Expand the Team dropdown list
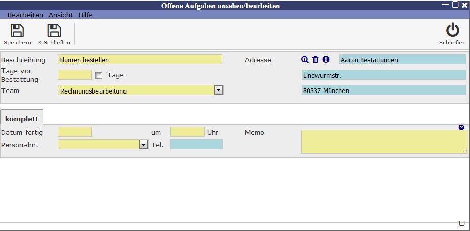Viewport: 470px width, 231px height. tap(218, 90)
